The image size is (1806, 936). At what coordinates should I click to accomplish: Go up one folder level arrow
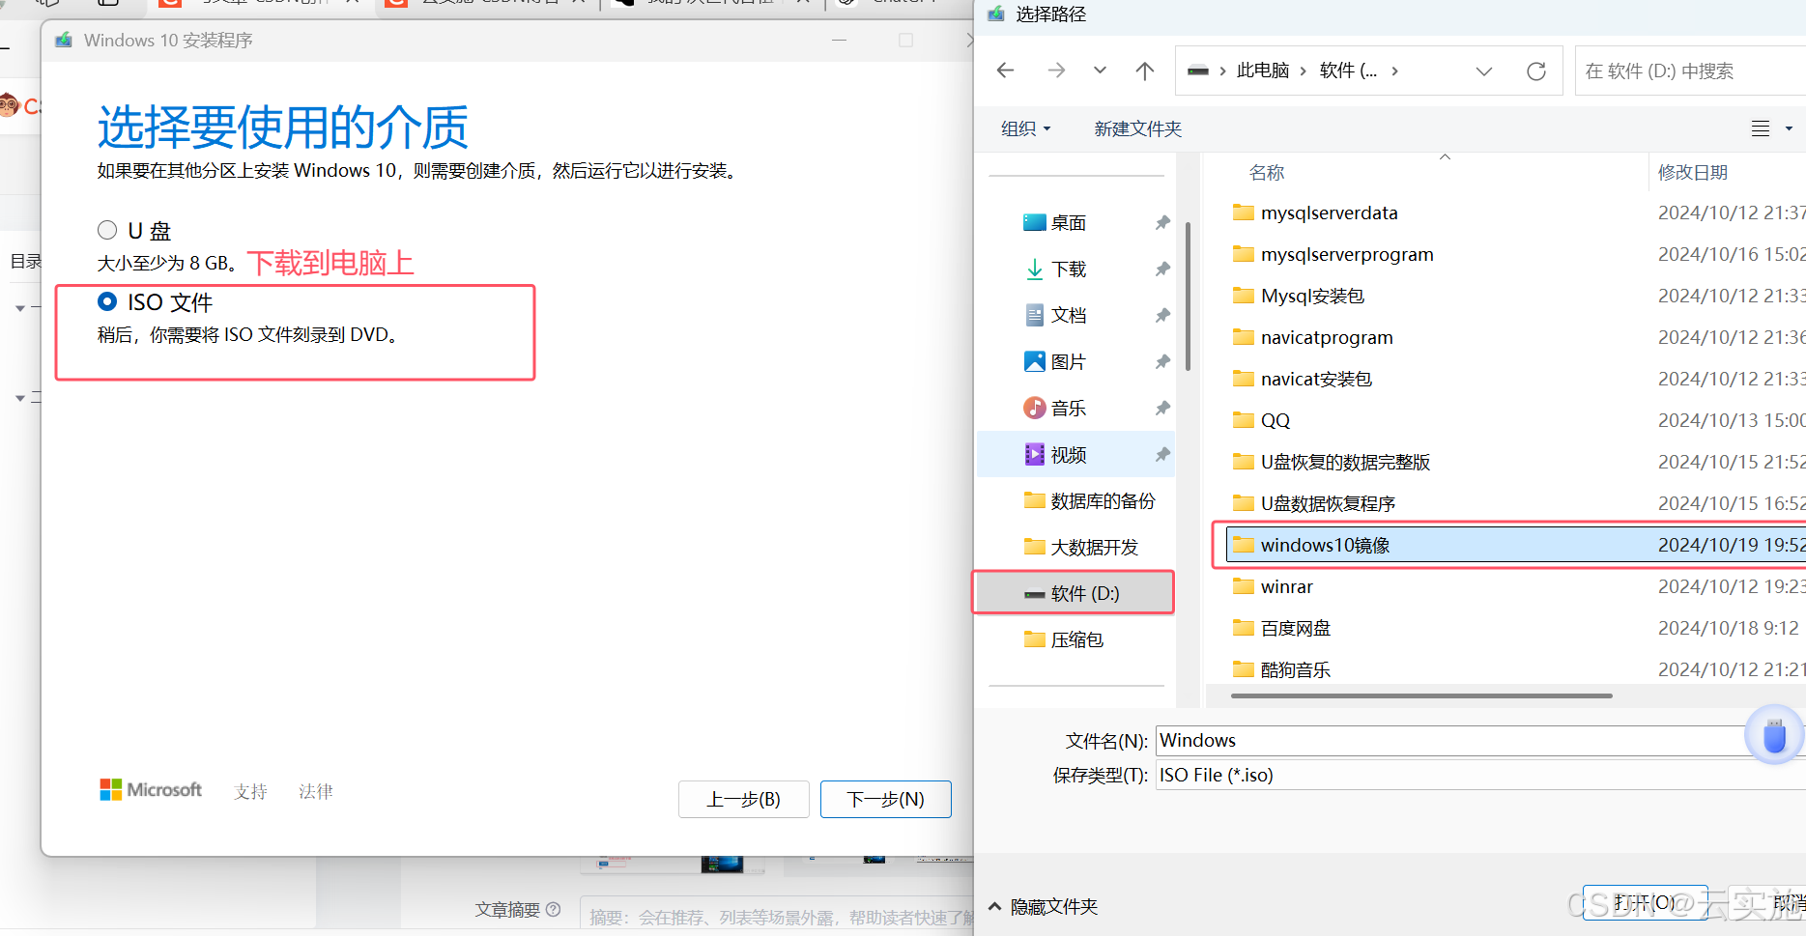(x=1145, y=71)
